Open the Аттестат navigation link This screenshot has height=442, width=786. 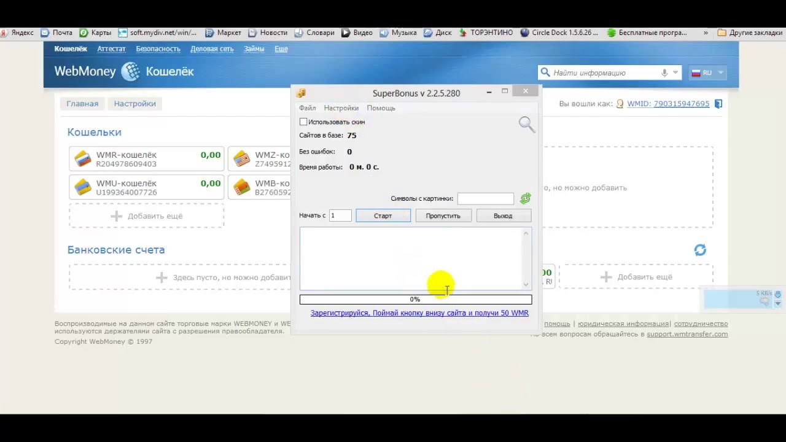(111, 48)
